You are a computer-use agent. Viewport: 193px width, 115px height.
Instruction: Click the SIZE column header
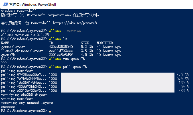pyautogui.click(x=85, y=43)
